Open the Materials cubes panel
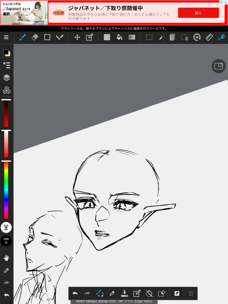The image size is (228, 304). point(7,90)
